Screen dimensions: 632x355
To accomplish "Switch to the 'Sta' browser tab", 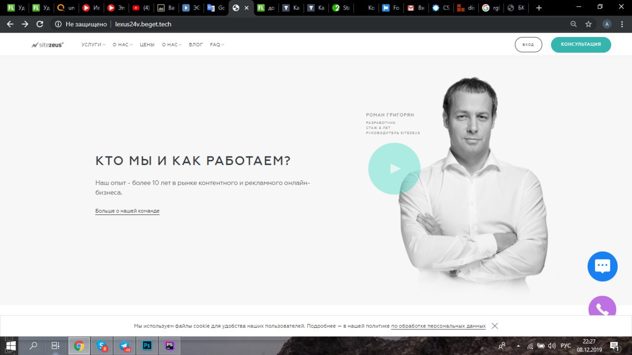I will coord(341,8).
